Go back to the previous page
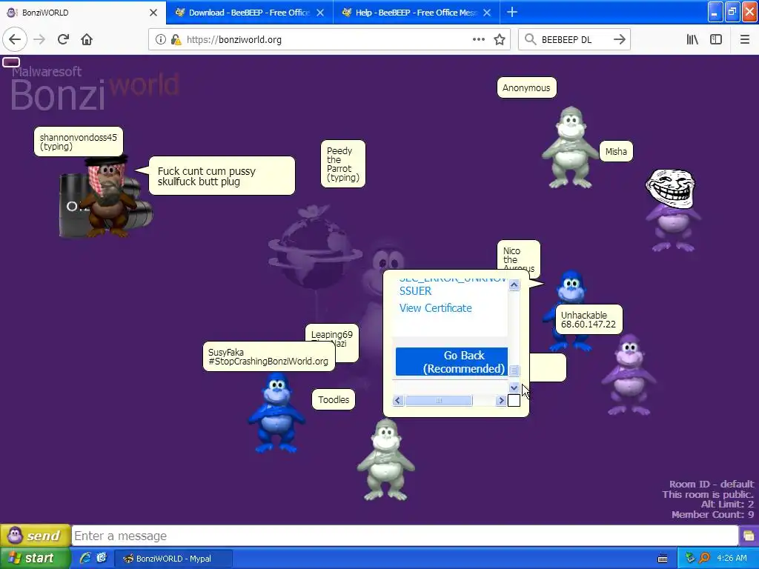The image size is (759, 569). pyautogui.click(x=15, y=39)
